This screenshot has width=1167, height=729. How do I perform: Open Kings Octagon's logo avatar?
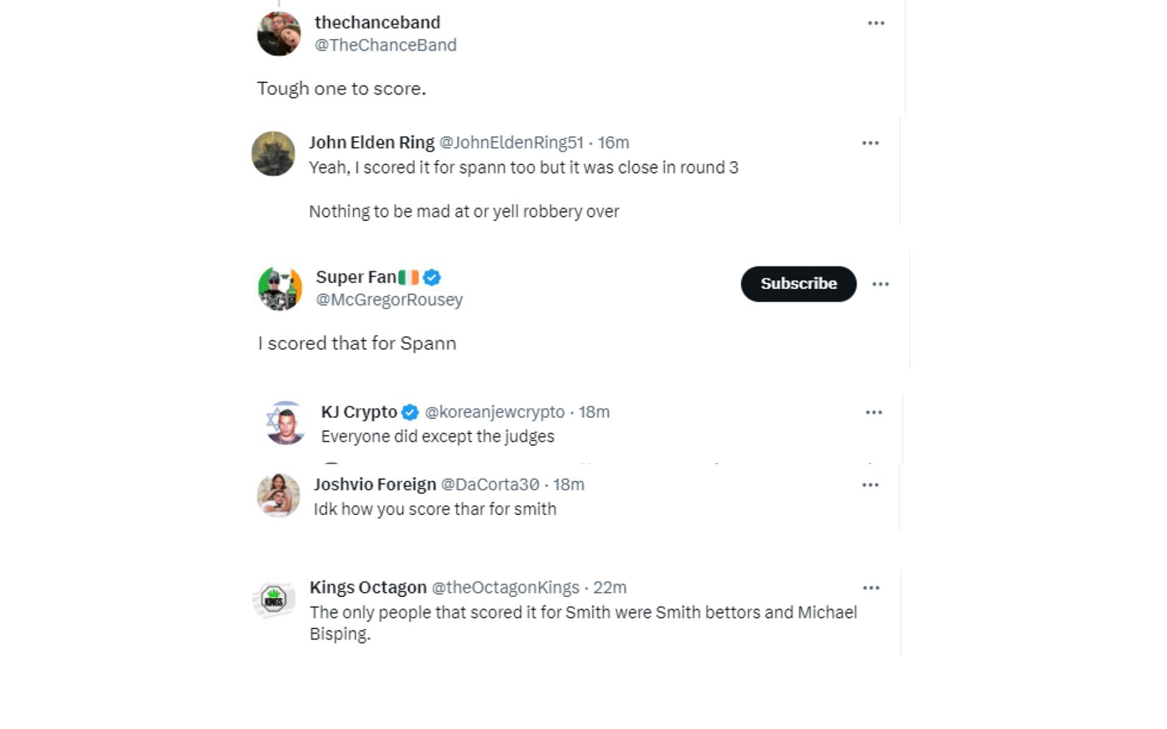(x=274, y=600)
